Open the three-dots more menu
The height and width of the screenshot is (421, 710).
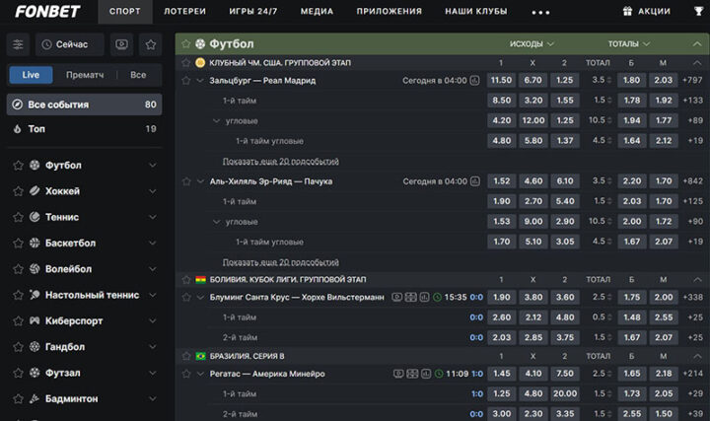click(540, 12)
